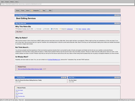Click the So Whadya Want? heading

pos(22,57)
